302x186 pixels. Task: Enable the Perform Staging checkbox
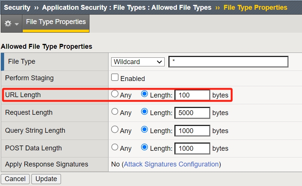coord(115,78)
